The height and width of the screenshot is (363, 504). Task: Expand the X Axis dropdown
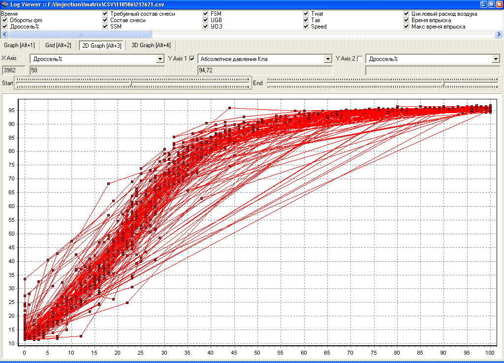pyautogui.click(x=159, y=59)
